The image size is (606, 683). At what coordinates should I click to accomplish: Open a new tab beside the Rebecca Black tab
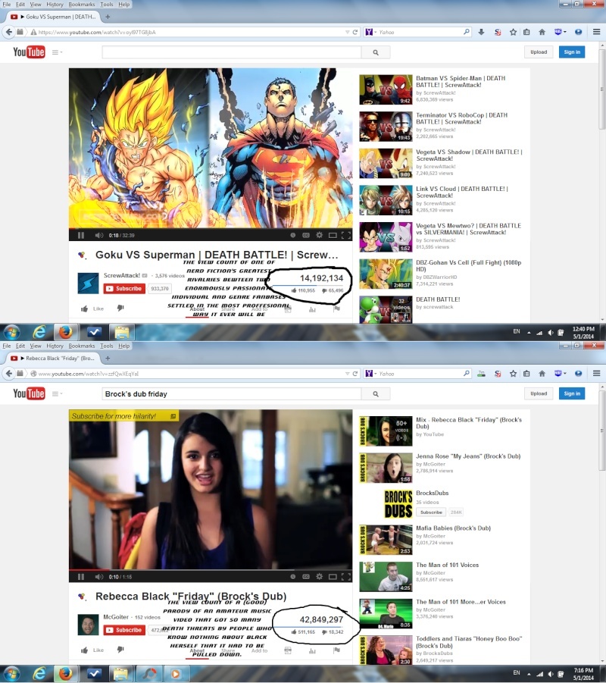108,358
